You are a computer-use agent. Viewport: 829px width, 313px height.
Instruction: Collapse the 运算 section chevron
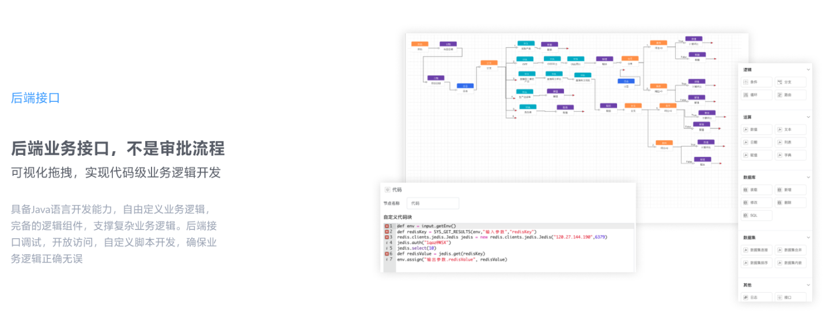pyautogui.click(x=808, y=117)
